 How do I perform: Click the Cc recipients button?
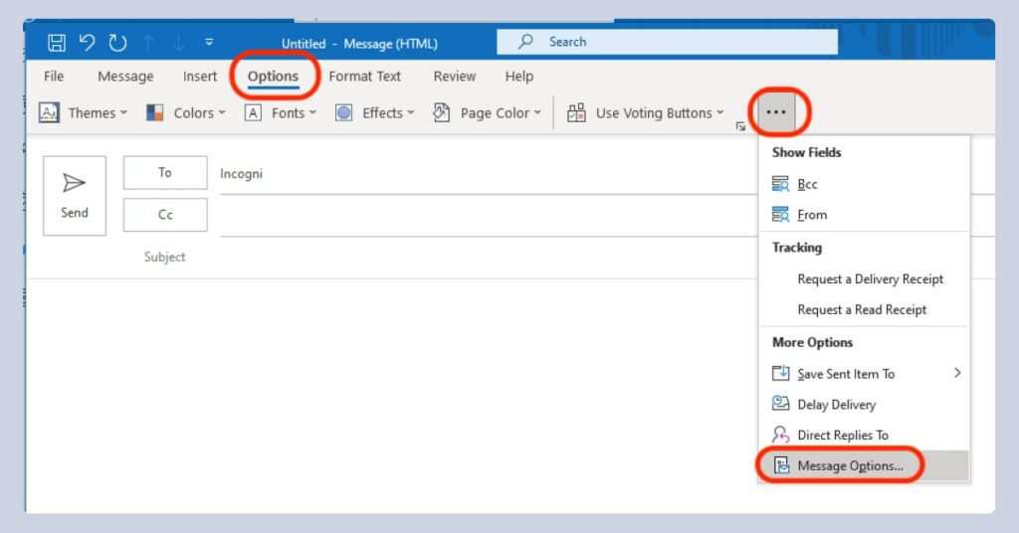tap(165, 215)
